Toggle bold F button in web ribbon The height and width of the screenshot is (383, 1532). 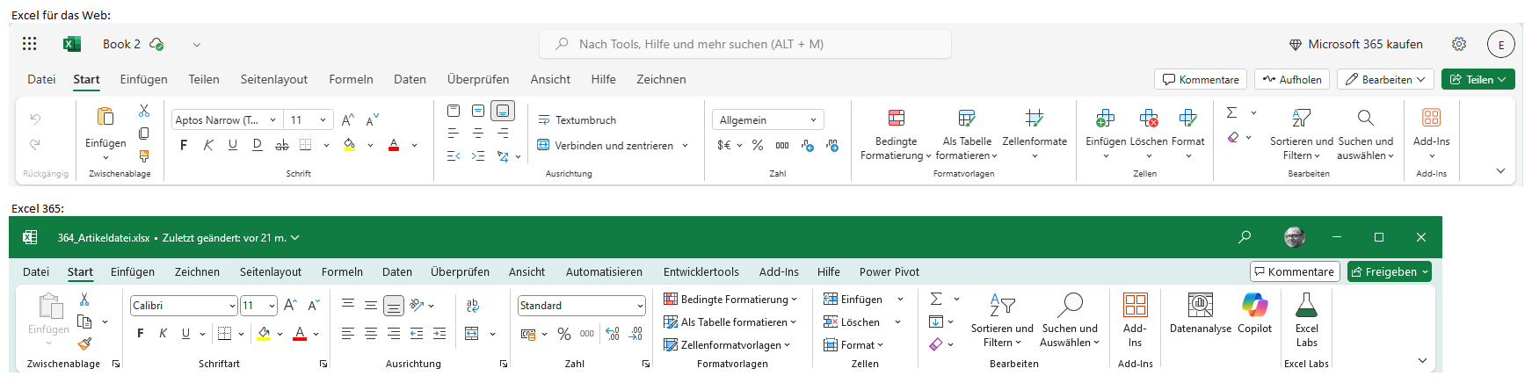pos(184,145)
